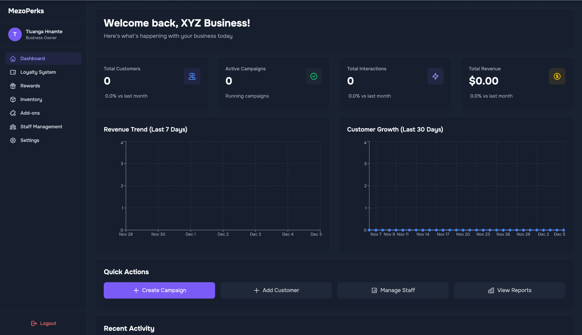582x335 pixels.
Task: Click the Tluanga Hnamte profile name
Action: (44, 32)
